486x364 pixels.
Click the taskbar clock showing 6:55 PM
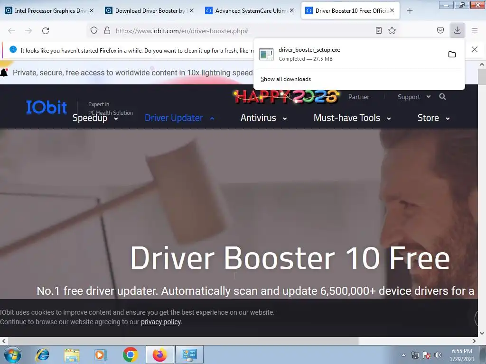[x=462, y=355]
